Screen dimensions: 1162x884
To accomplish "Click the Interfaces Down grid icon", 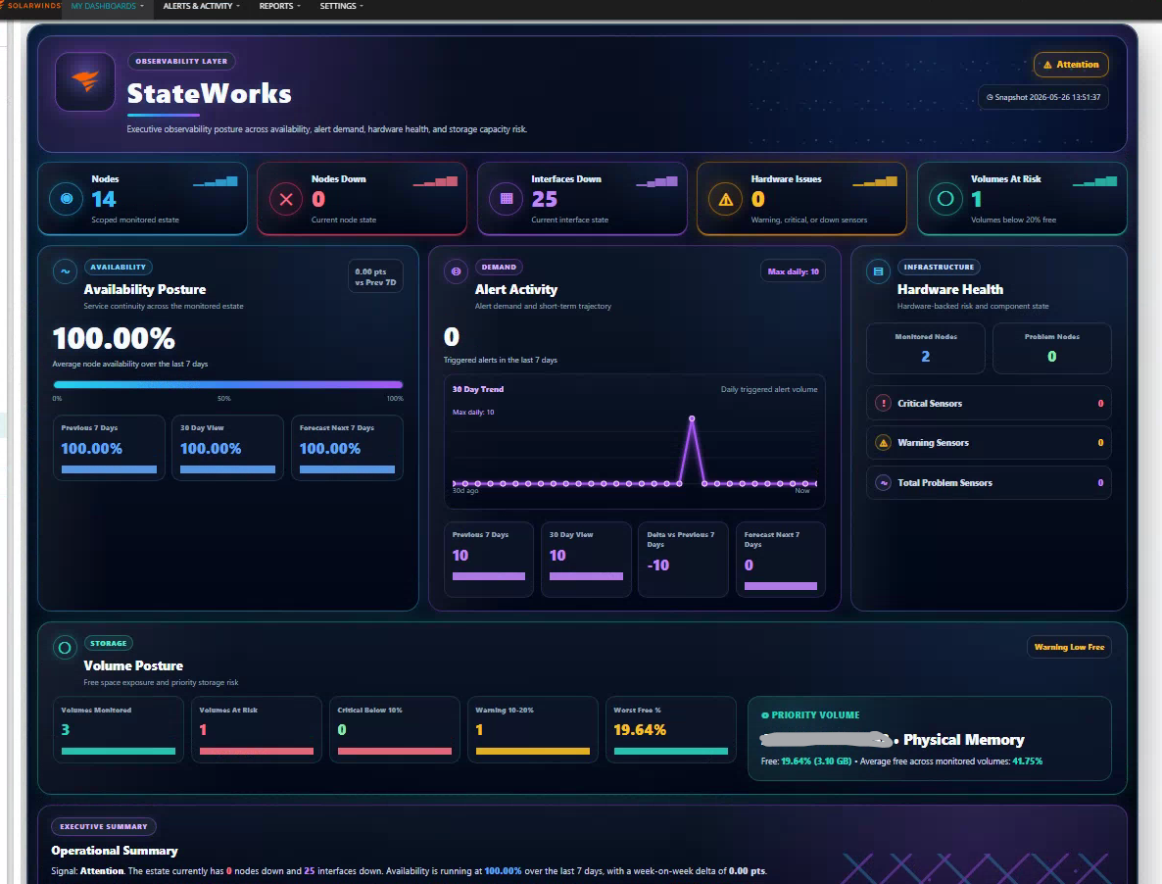I will point(507,199).
